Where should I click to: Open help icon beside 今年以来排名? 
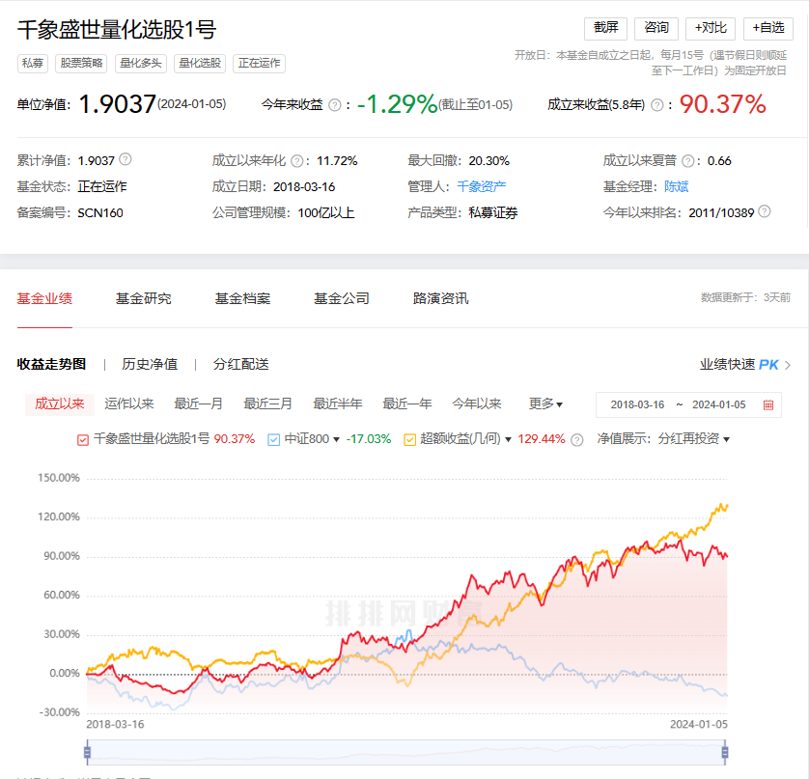click(765, 211)
